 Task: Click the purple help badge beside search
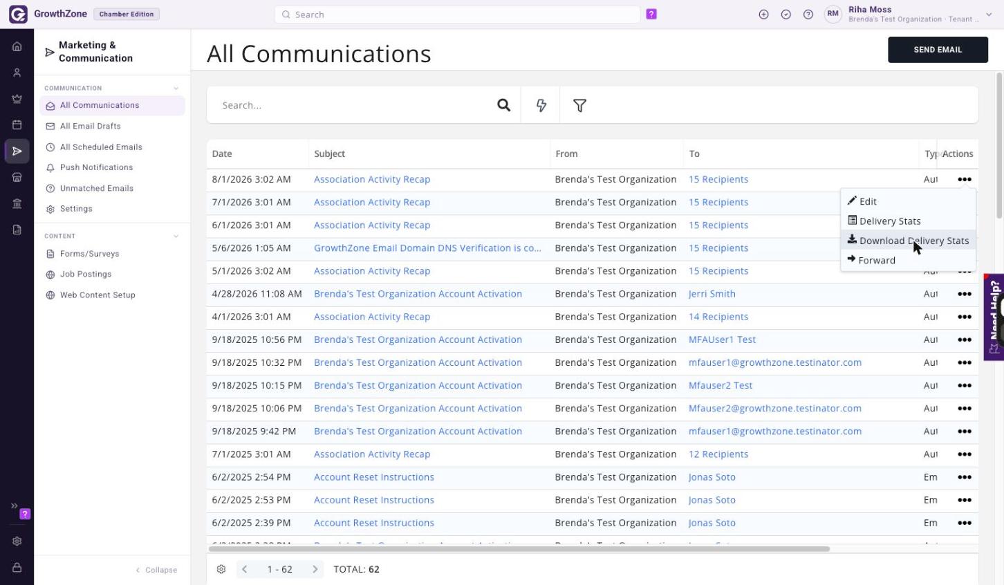(651, 14)
